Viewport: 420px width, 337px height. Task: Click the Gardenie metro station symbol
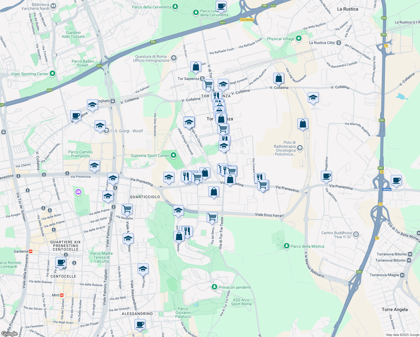tap(31, 252)
